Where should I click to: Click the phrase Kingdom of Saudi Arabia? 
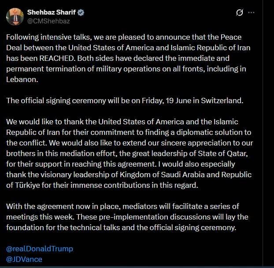click(162, 175)
